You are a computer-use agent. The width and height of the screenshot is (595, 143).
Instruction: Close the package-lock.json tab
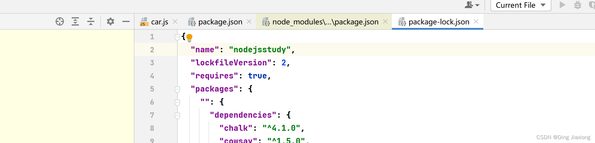tap(476, 21)
